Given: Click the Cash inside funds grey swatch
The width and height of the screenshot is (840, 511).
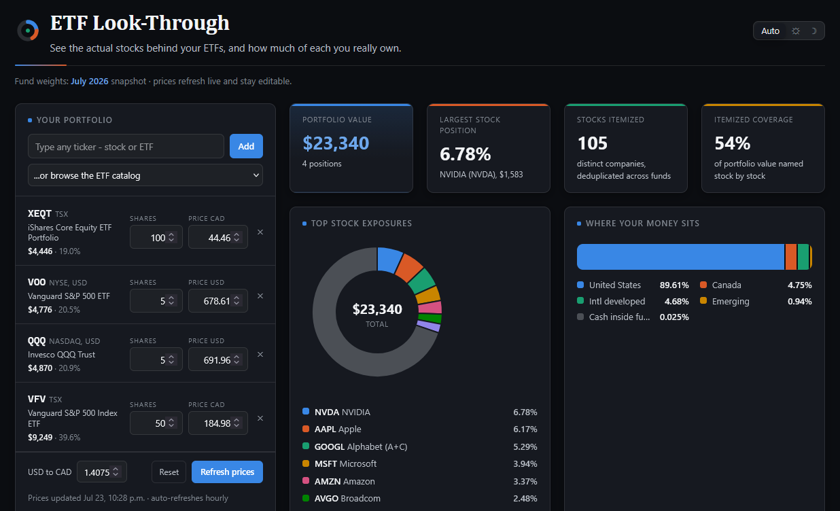Looking at the screenshot, I should [x=580, y=317].
